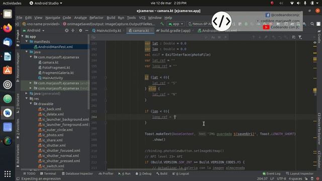Click the Select Opened File target icon
Image resolution: width=322 pixels, height=181 pixels.
point(66,30)
